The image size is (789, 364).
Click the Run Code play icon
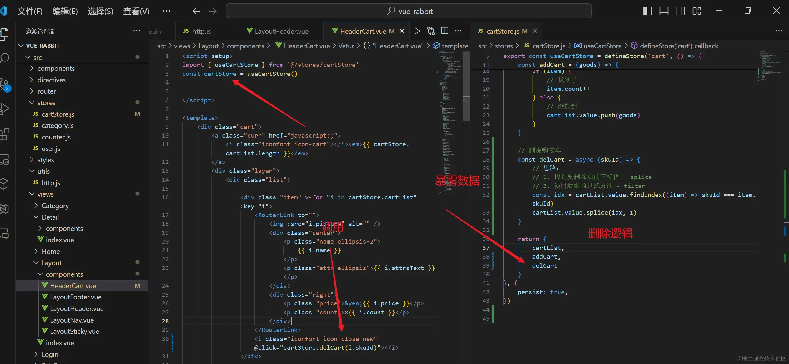coord(417,31)
